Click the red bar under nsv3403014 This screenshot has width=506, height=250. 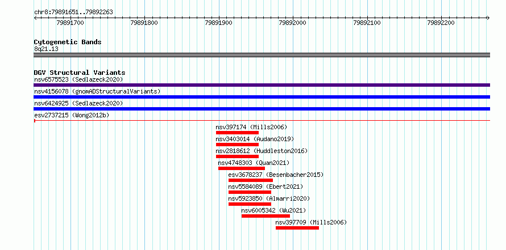(x=237, y=145)
